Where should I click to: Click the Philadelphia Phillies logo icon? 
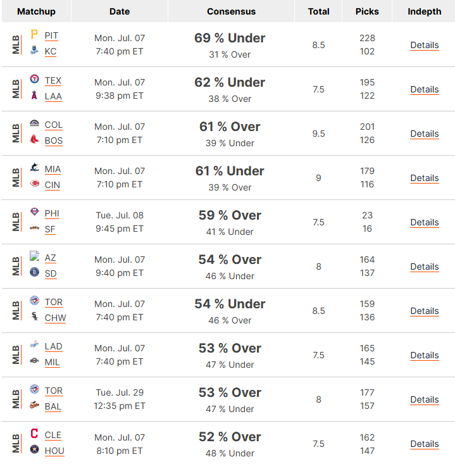pyautogui.click(x=34, y=212)
